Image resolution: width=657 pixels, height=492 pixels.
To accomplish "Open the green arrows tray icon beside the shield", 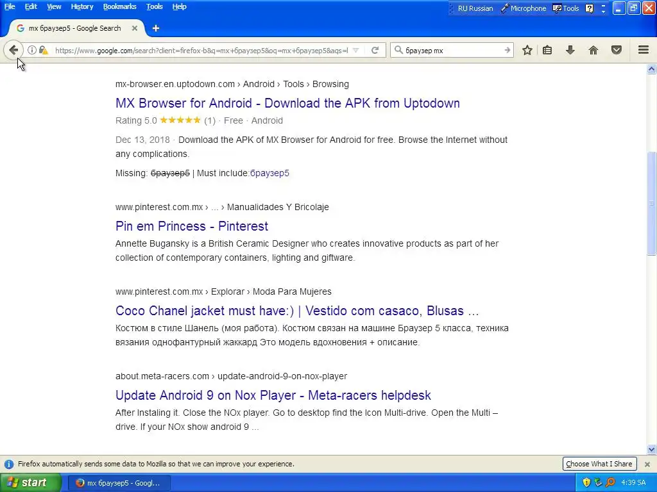I will click(599, 482).
